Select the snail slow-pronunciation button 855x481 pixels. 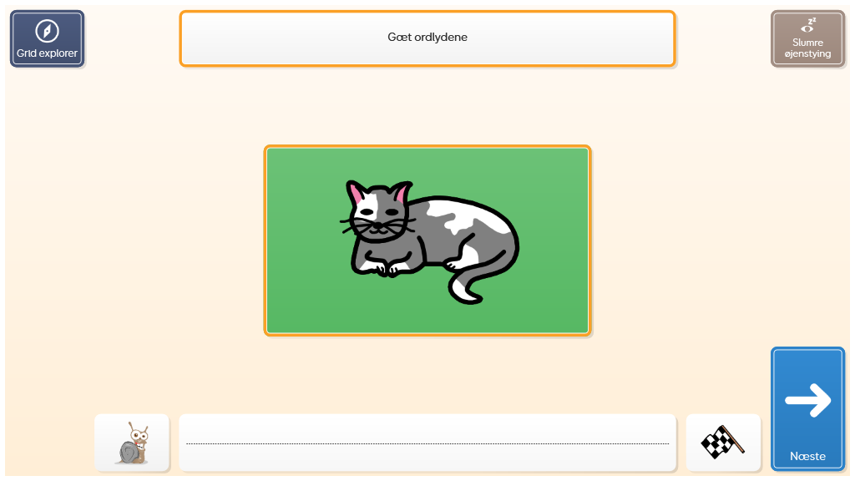(132, 443)
